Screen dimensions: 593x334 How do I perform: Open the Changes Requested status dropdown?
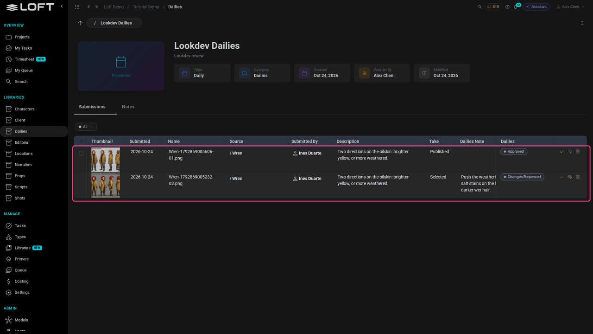click(522, 177)
